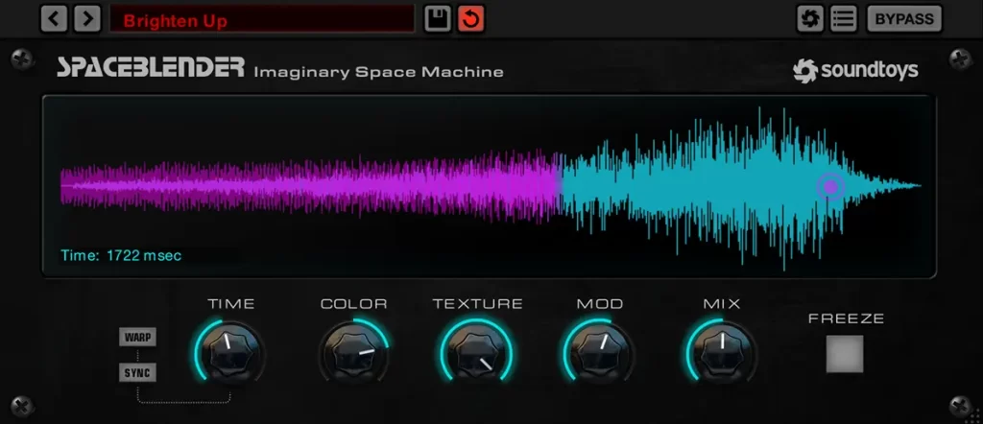Image resolution: width=983 pixels, height=424 pixels.
Task: Open the list menu icon
Action: tap(843, 18)
